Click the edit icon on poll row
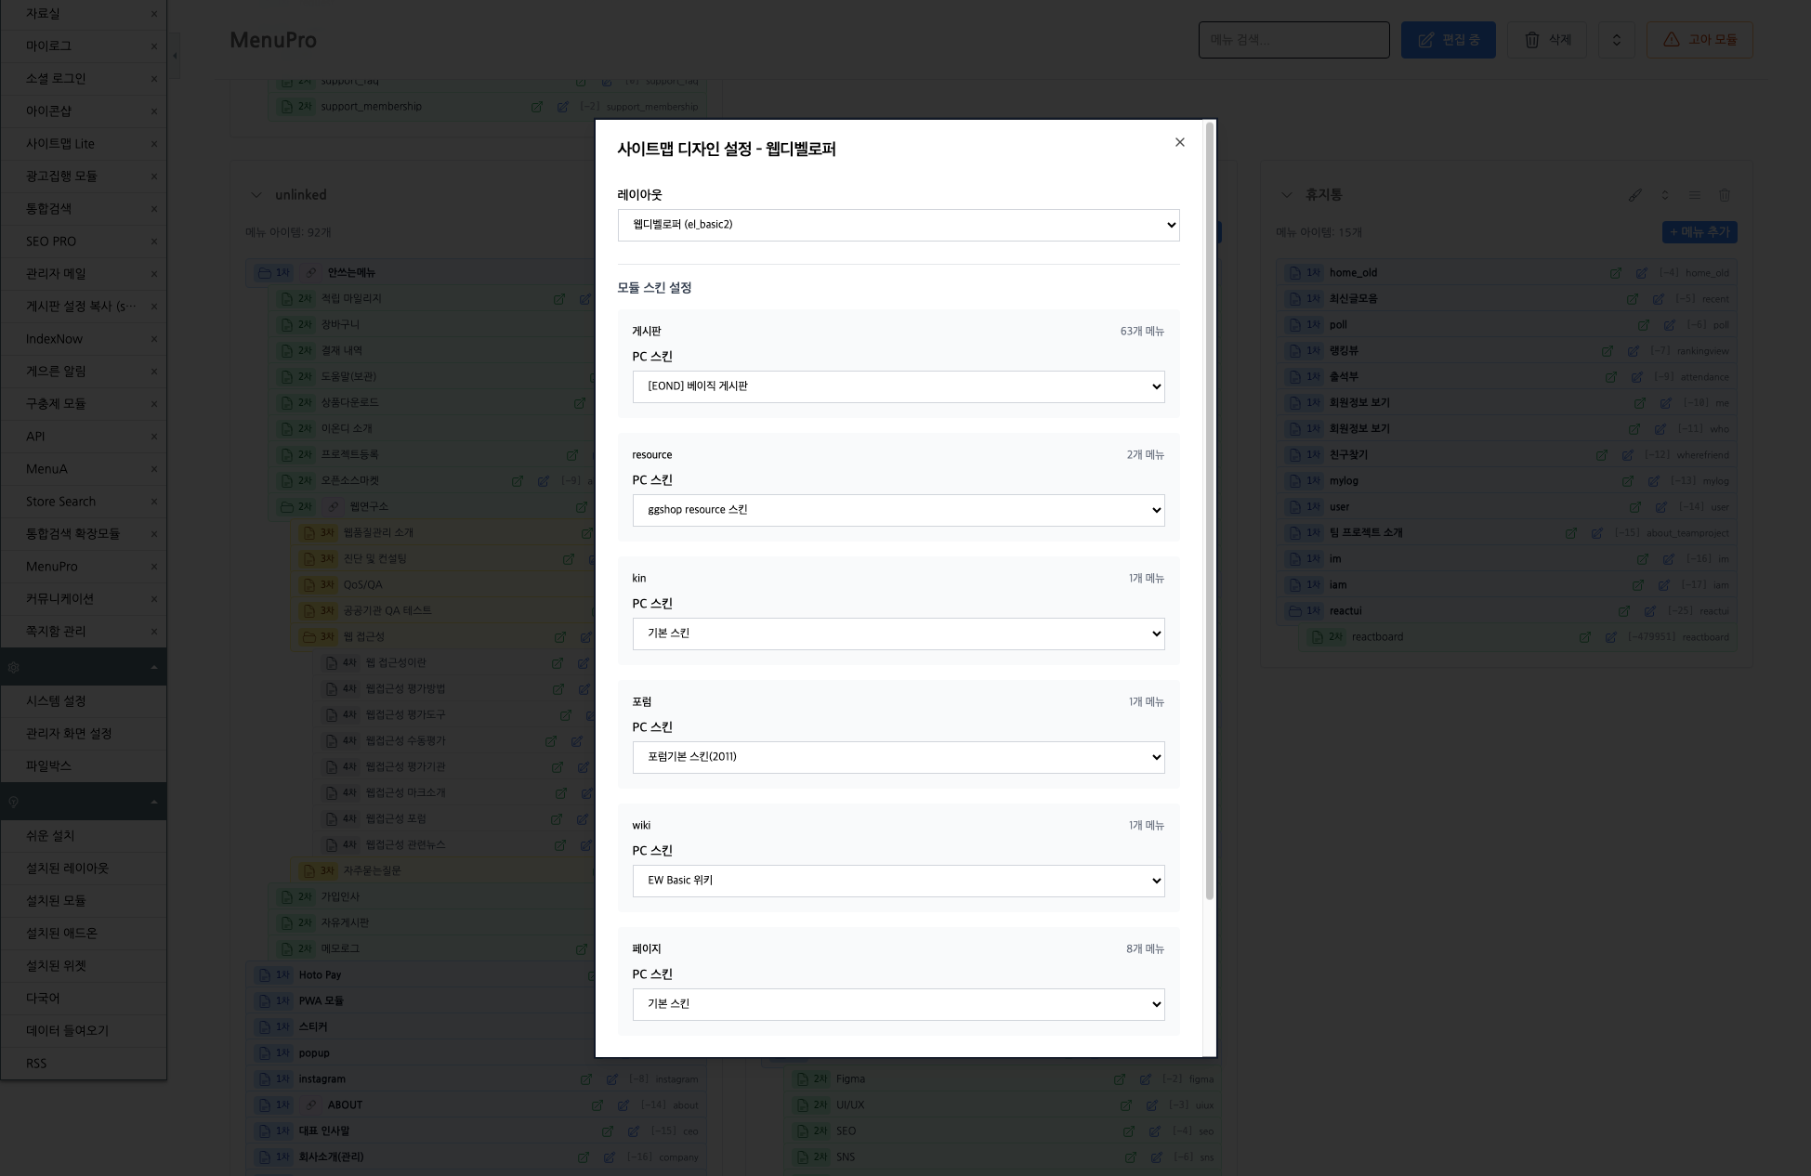Screen dimensions: 1811x1176 click(1669, 325)
